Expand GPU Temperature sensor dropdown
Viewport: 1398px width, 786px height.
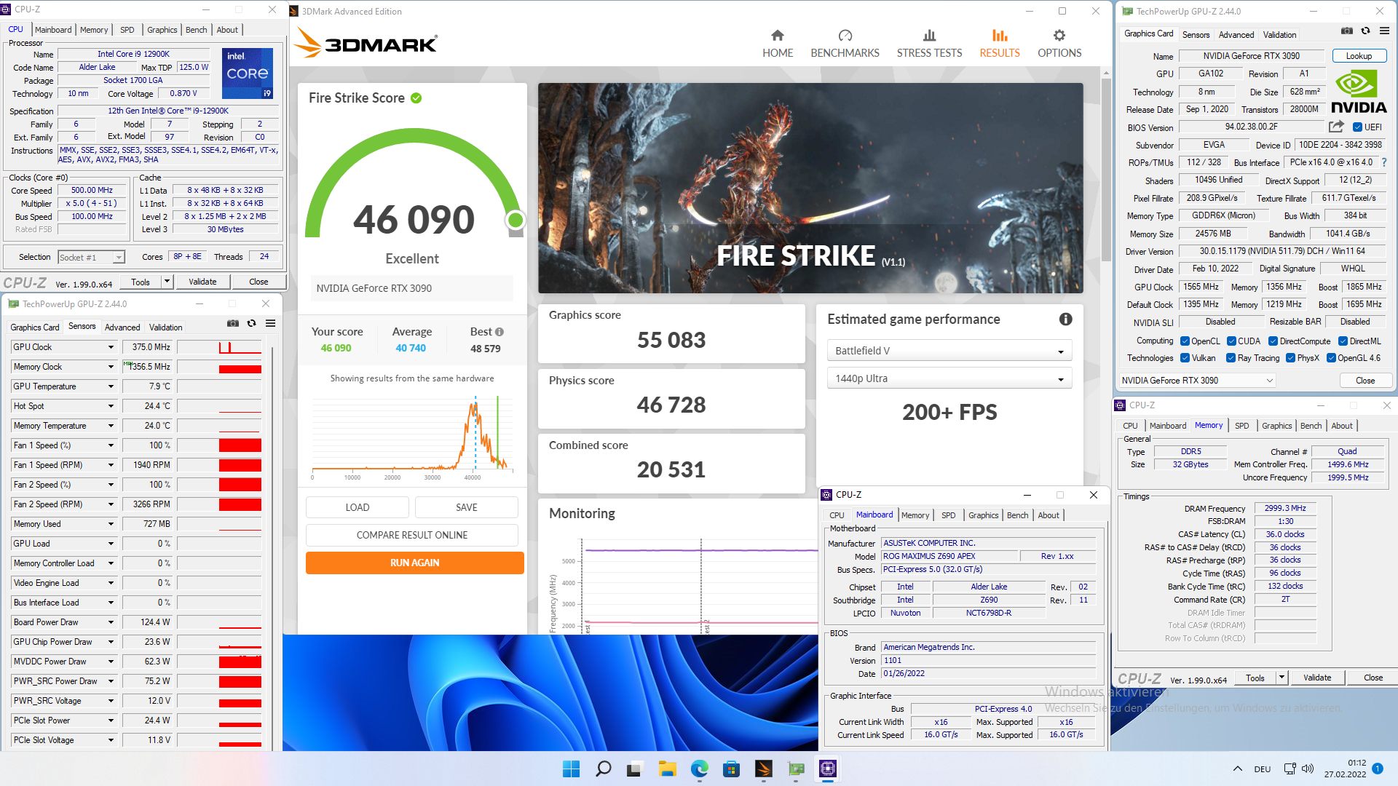pos(111,386)
